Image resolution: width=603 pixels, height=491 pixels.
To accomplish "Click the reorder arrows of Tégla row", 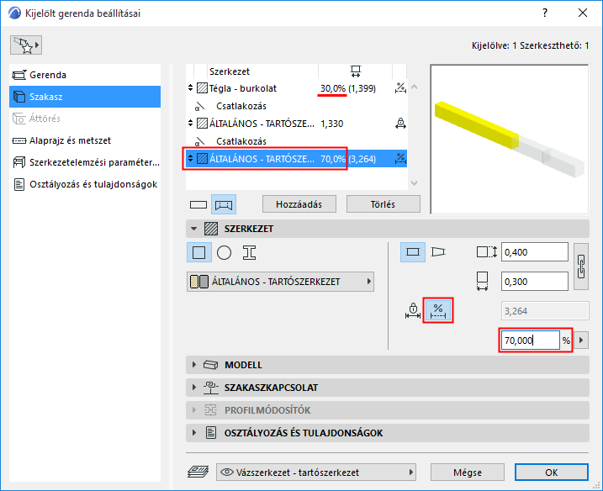I will pyautogui.click(x=190, y=88).
